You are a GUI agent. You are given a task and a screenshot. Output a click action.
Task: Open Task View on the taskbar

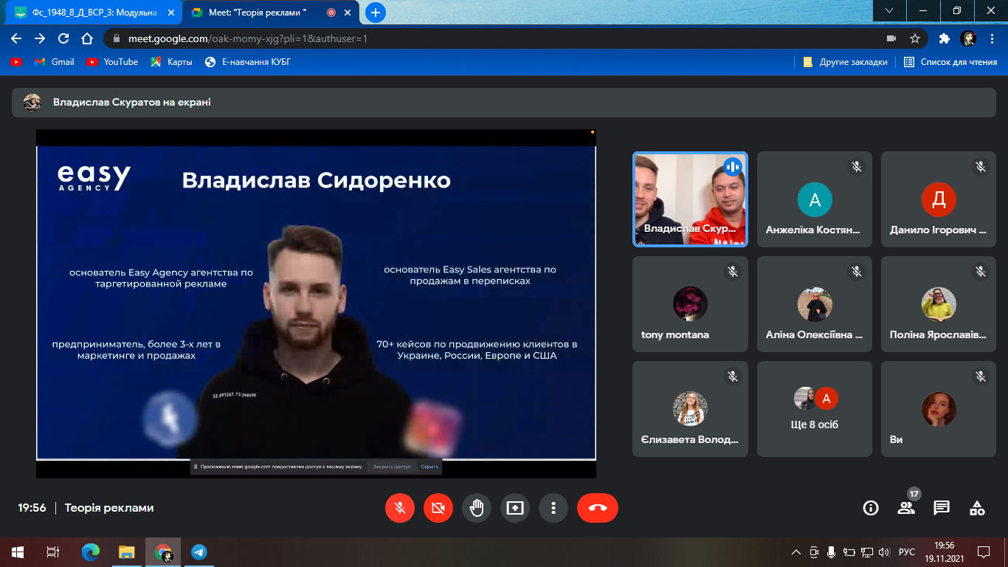52,551
